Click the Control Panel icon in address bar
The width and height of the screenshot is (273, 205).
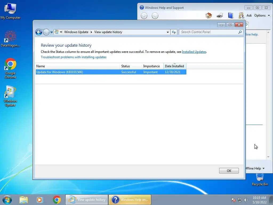tap(57, 32)
